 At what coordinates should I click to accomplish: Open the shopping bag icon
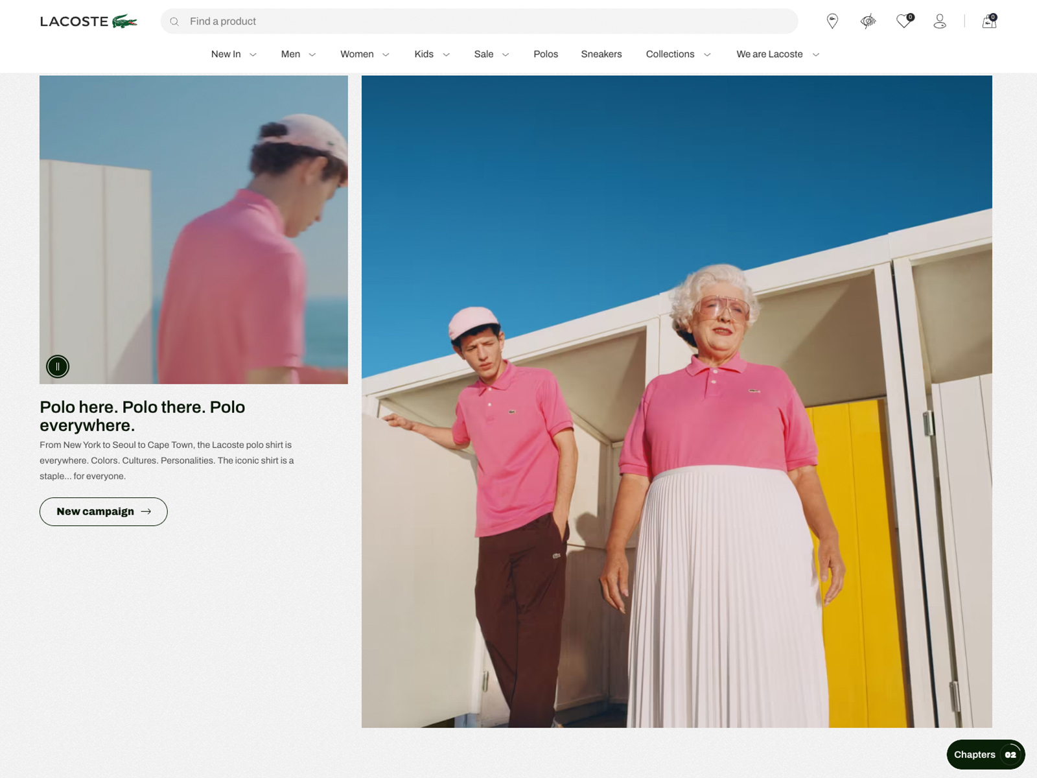(989, 21)
